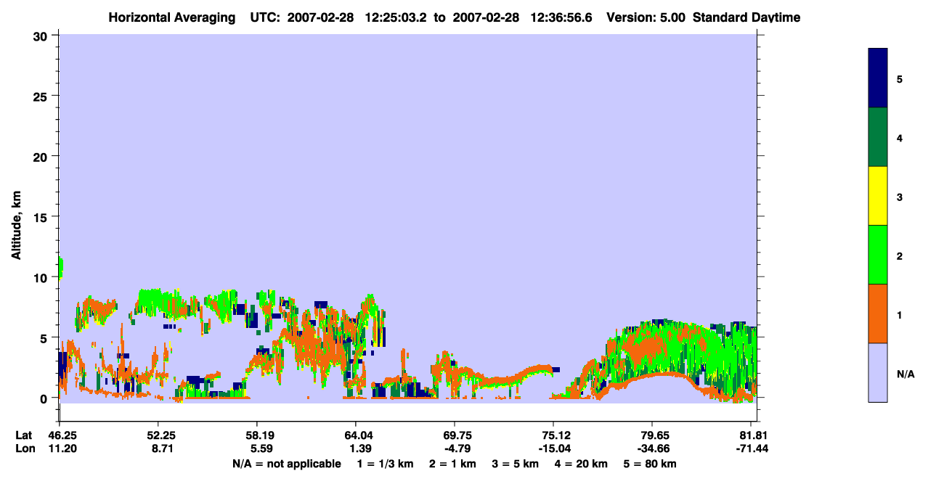Click the orange color bar segment labeled 1
The height and width of the screenshot is (484, 944).
click(x=878, y=313)
